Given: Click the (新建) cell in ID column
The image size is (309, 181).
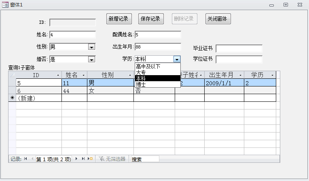Looking at the screenshot, I should 39,98.
